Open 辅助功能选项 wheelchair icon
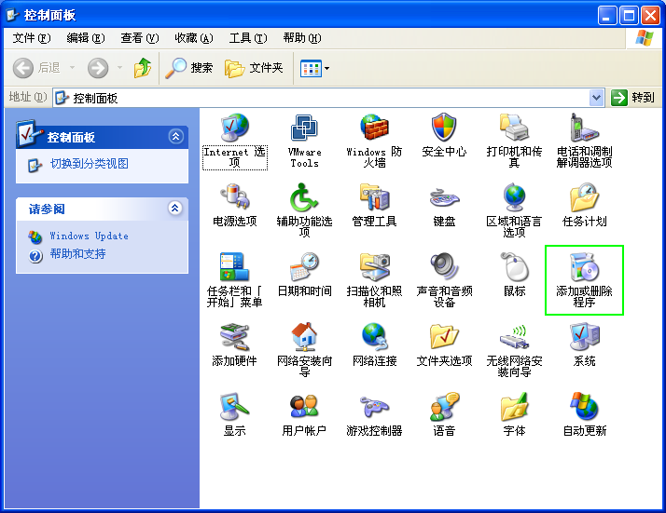 coord(304,197)
